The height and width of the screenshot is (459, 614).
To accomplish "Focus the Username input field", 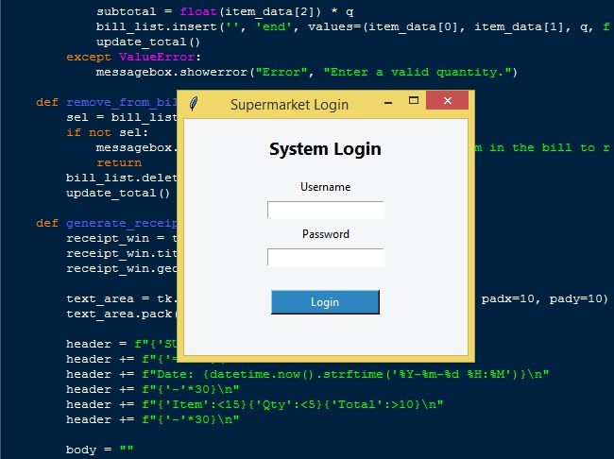I will click(325, 210).
